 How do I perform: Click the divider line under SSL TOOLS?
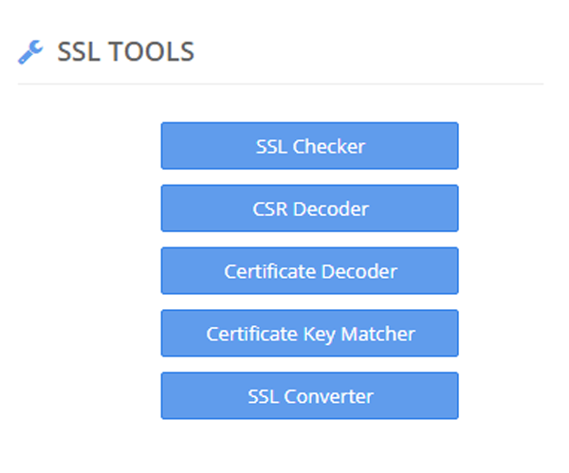click(281, 83)
